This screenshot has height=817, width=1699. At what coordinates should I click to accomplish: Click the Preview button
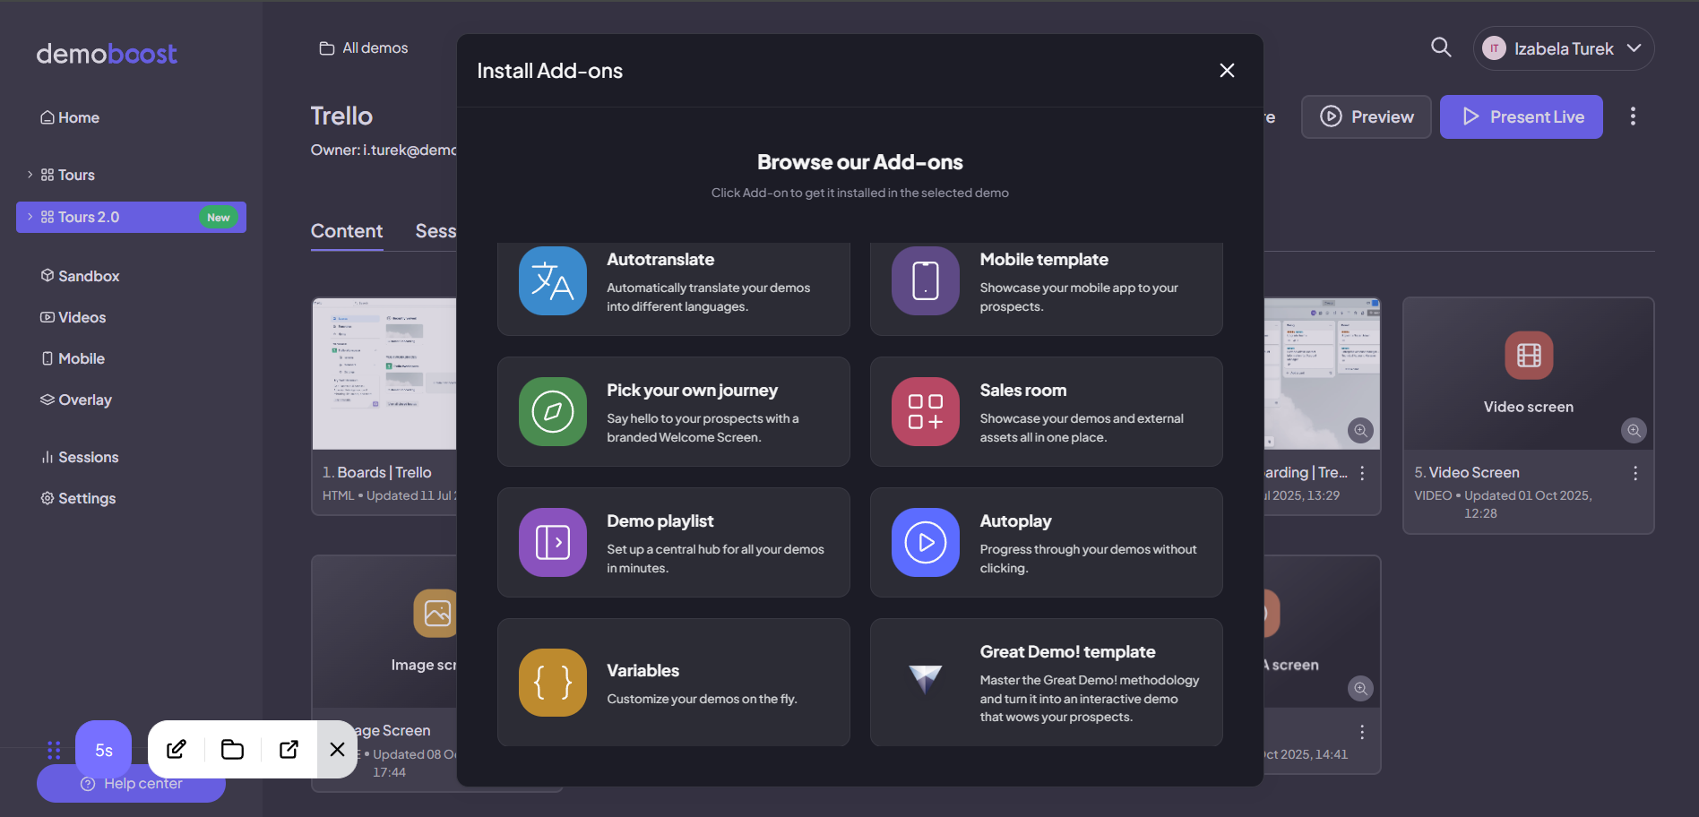pyautogui.click(x=1367, y=116)
